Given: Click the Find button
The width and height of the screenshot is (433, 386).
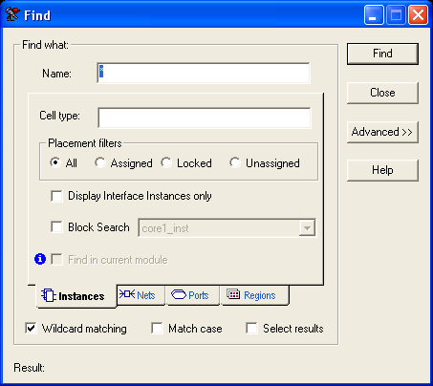Looking at the screenshot, I should [x=382, y=54].
